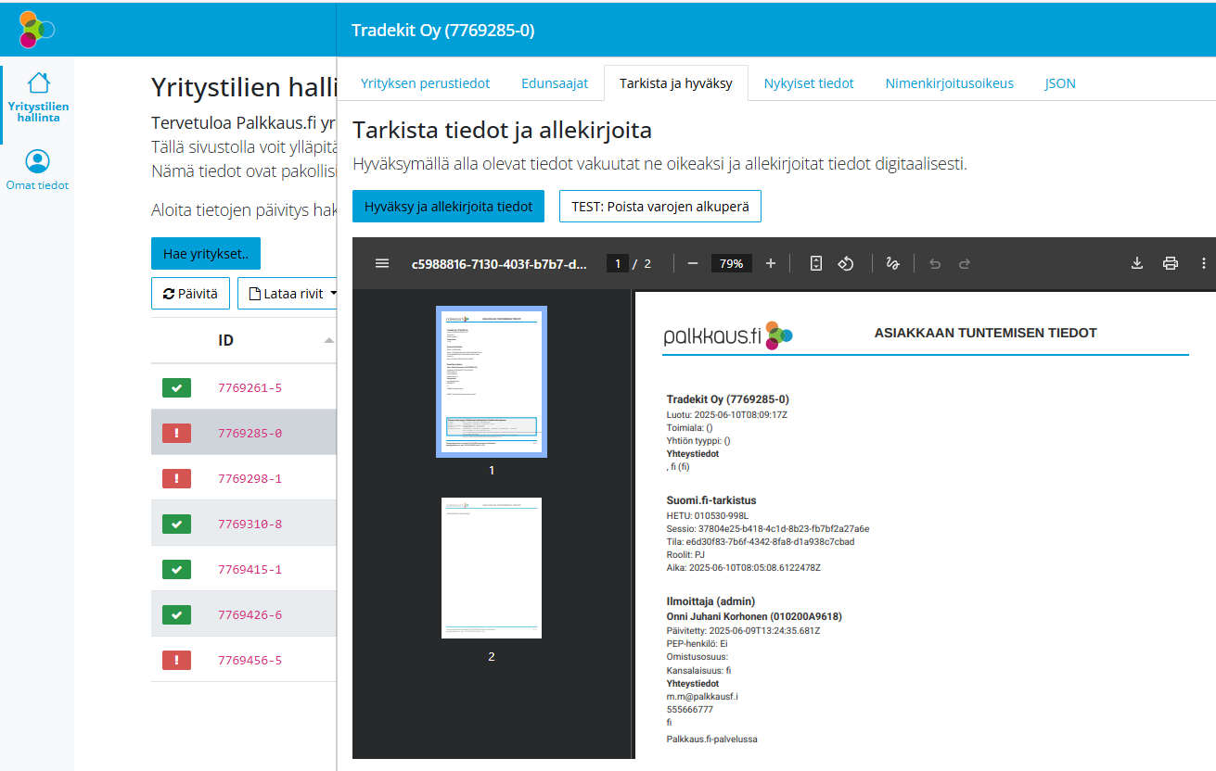Open company ID 7769426-6
1216x771 pixels.
tap(250, 614)
